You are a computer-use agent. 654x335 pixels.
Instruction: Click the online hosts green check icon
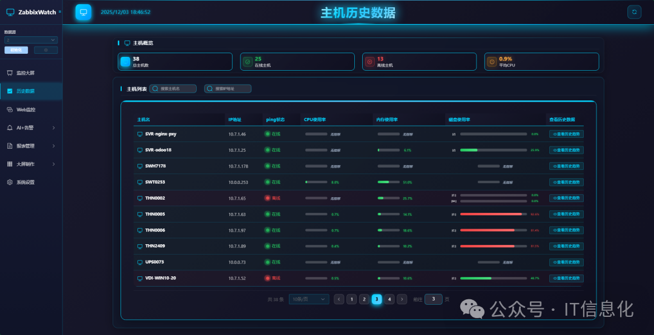247,62
